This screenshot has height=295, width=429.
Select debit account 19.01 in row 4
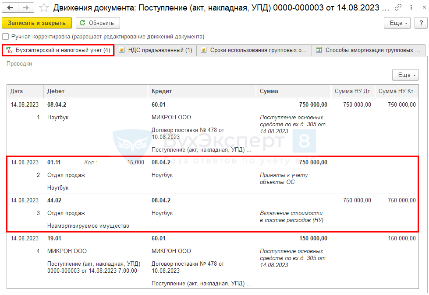coord(54,238)
